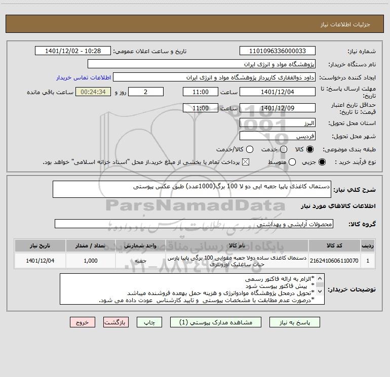Click the واحد شمارش column header

[x=140, y=245]
